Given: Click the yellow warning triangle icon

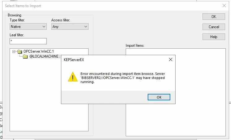Looking at the screenshot, I should 73,77.
